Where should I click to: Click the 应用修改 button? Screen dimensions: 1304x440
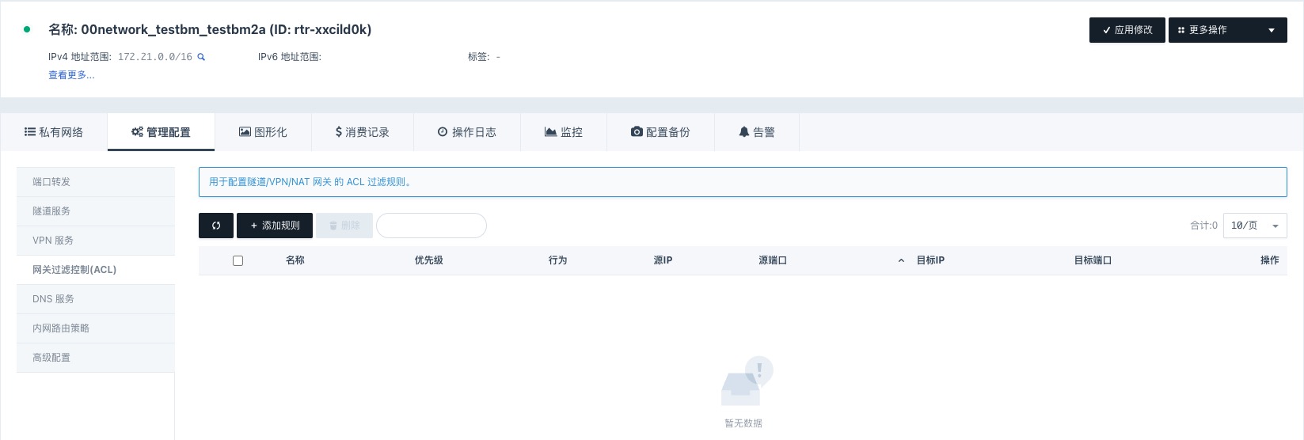[x=1127, y=30]
